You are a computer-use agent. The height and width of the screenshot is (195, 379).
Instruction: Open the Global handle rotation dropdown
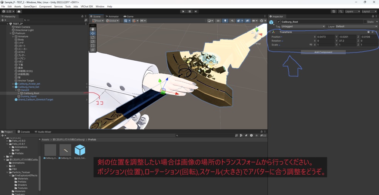[x=113, y=21]
